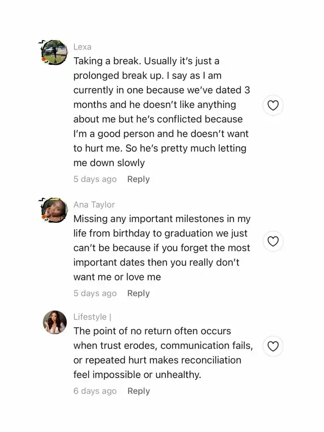324x432 pixels.
Task: Select the "5 days ago" timestamp under Ana Taylor's comment
Action: tap(95, 293)
